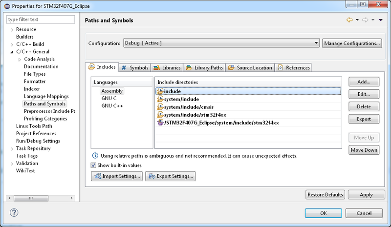
Task: Click the type filter text field
Action: tap(41, 20)
